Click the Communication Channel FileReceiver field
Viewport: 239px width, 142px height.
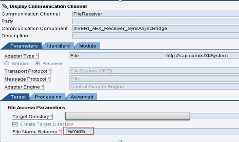pyautogui.click(x=156, y=14)
